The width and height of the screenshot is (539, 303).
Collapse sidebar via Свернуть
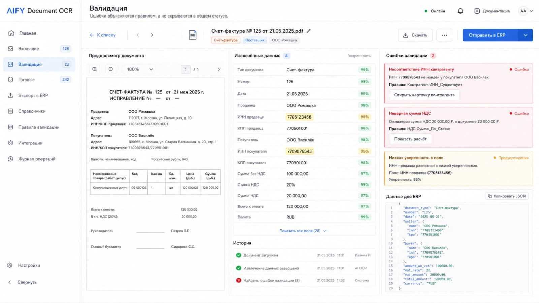point(22,282)
